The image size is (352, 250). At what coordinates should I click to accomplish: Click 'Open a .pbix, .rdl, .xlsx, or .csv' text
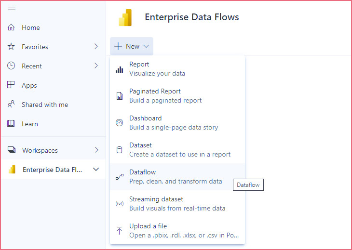pos(184,235)
